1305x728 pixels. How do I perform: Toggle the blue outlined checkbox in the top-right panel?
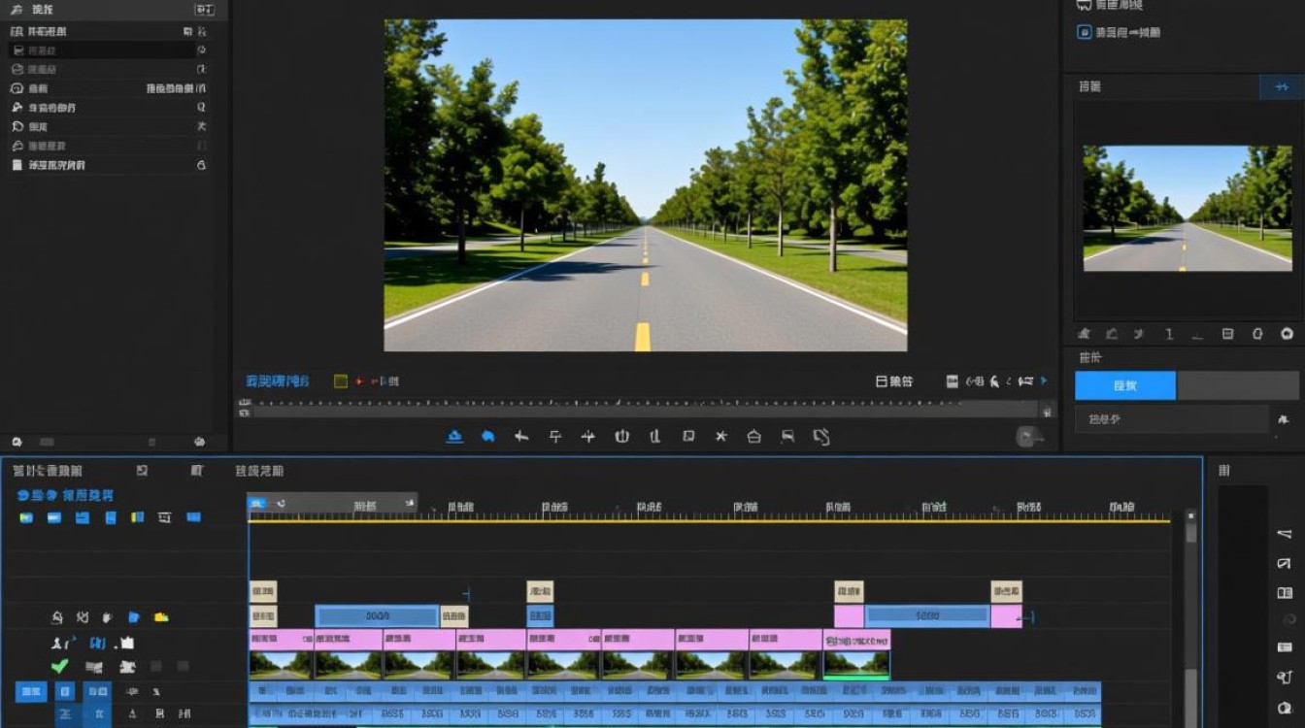pos(1085,32)
